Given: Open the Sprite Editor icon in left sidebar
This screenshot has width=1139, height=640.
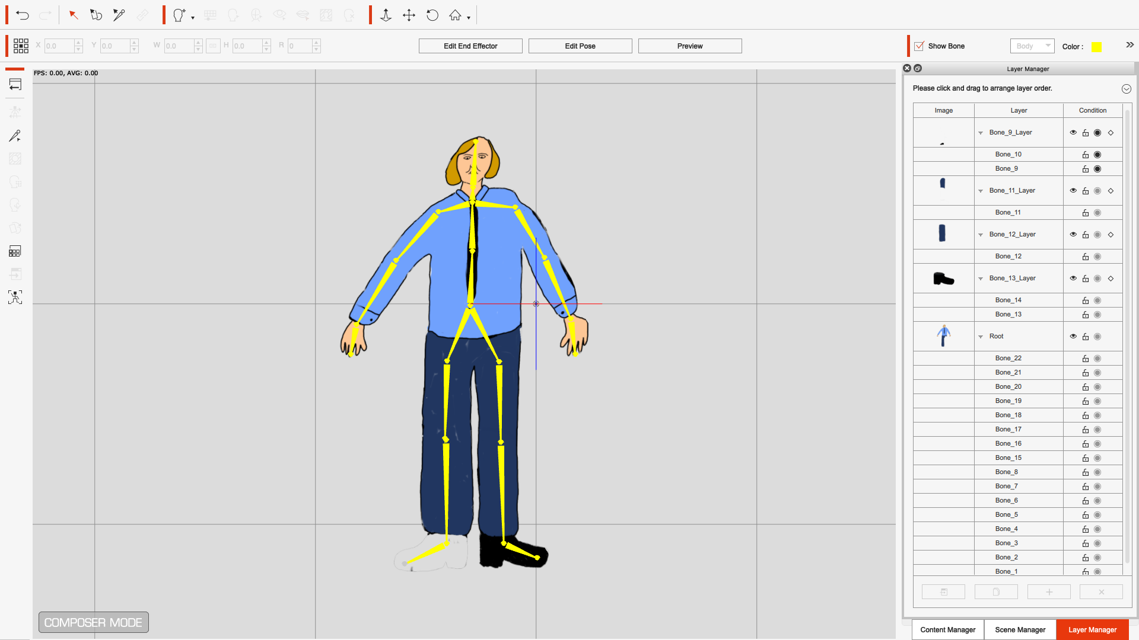Looking at the screenshot, I should [x=15, y=251].
